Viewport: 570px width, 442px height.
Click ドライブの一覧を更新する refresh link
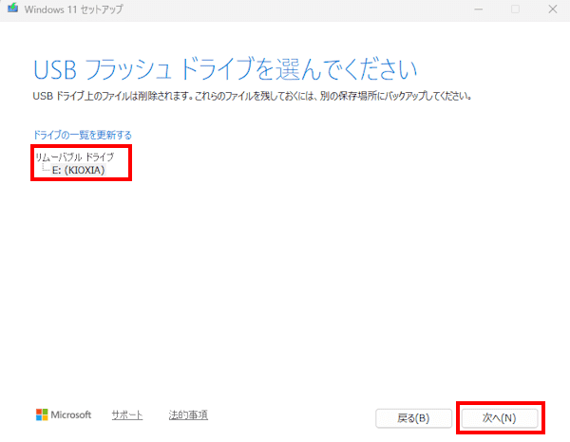coord(83,135)
